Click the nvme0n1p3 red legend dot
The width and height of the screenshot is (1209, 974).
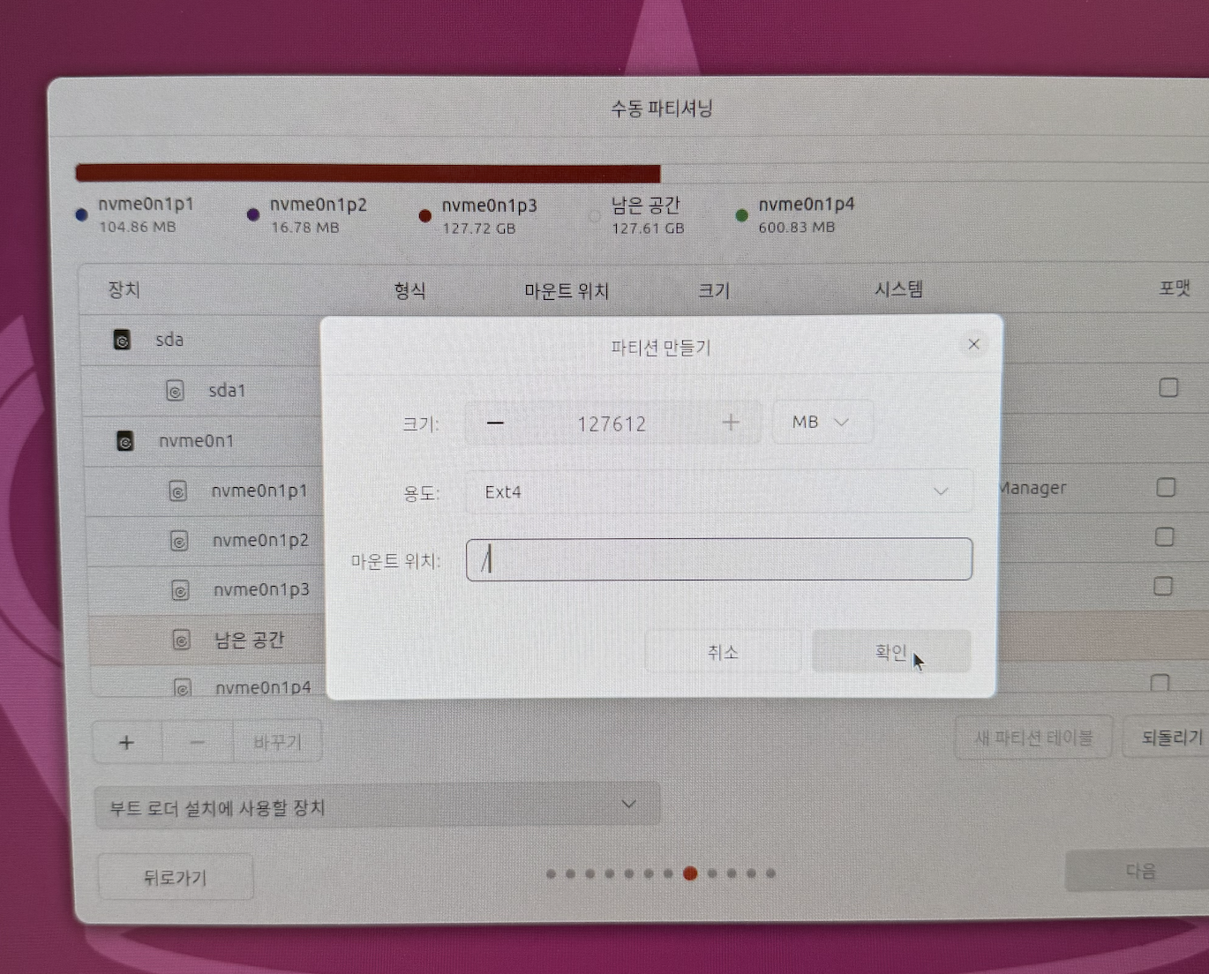click(x=424, y=215)
